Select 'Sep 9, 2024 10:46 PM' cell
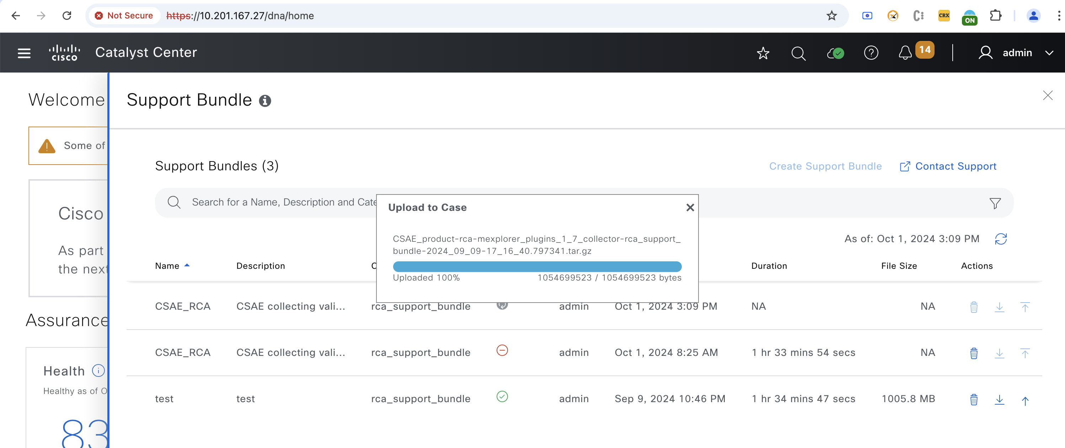The image size is (1065, 448). [670, 399]
